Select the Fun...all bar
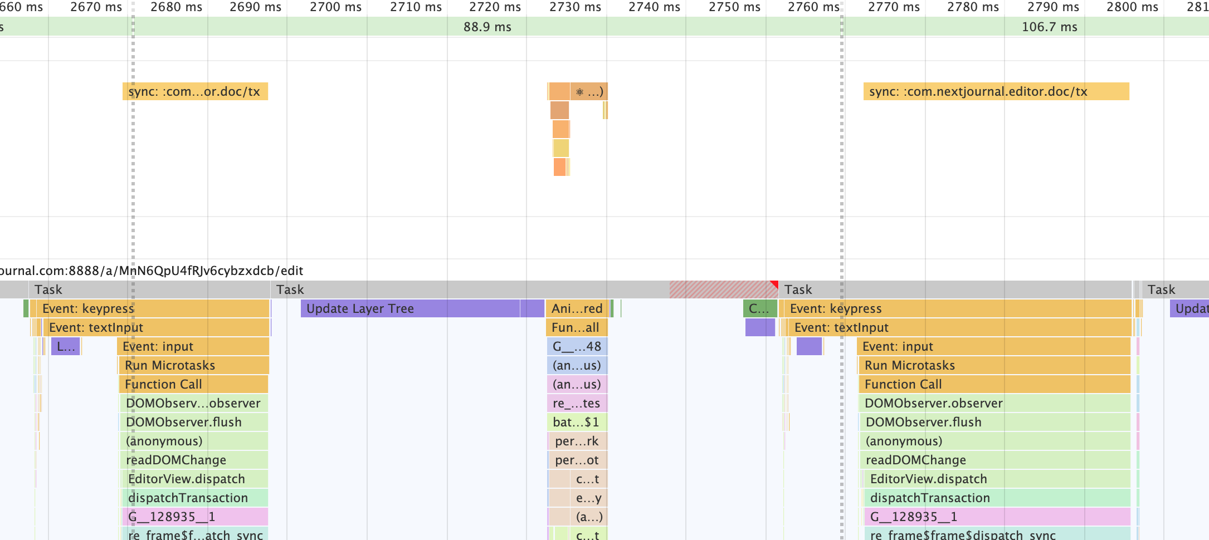This screenshot has height=540, width=1209. (x=577, y=327)
